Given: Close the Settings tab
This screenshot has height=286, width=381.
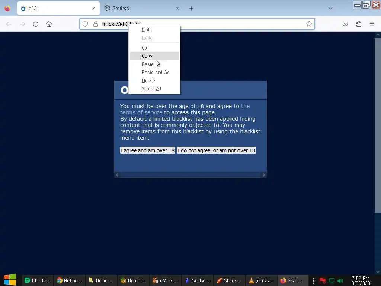Looking at the screenshot, I should [x=177, y=8].
